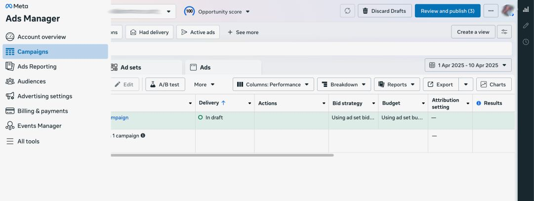
Task: Click the Events Manager nodes icon
Action: [10, 126]
